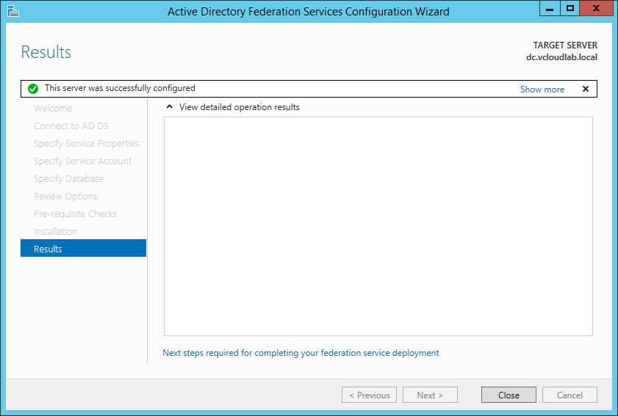Image resolution: width=618 pixels, height=416 pixels.
Task: Click inside the detailed operation results box
Action: tap(378, 226)
